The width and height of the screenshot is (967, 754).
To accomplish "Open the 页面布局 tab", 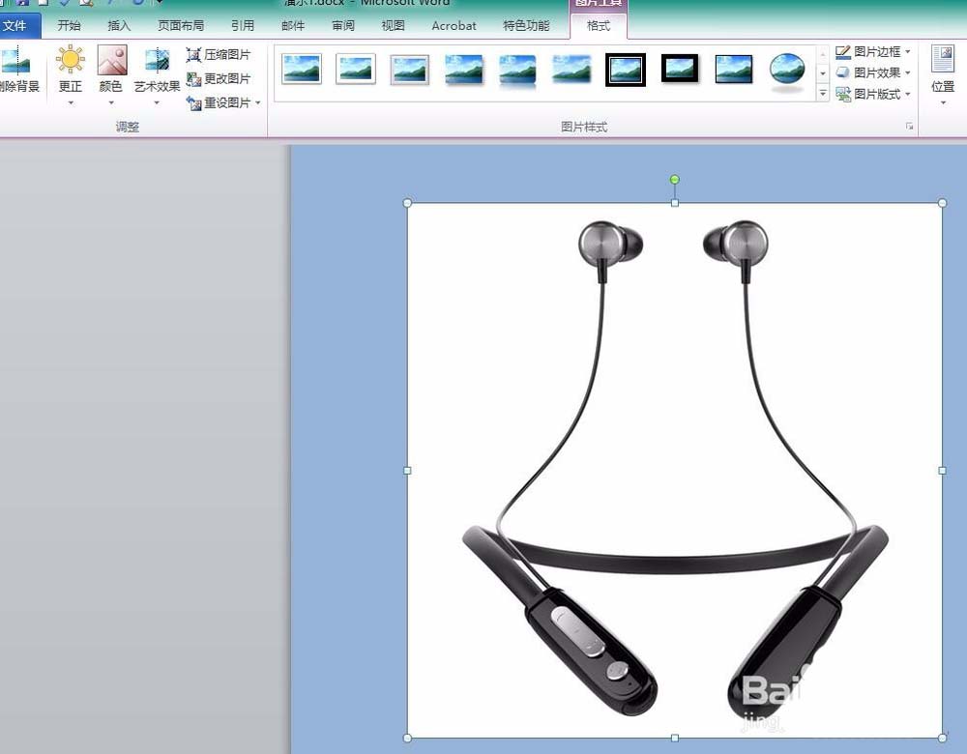I will pos(181,26).
